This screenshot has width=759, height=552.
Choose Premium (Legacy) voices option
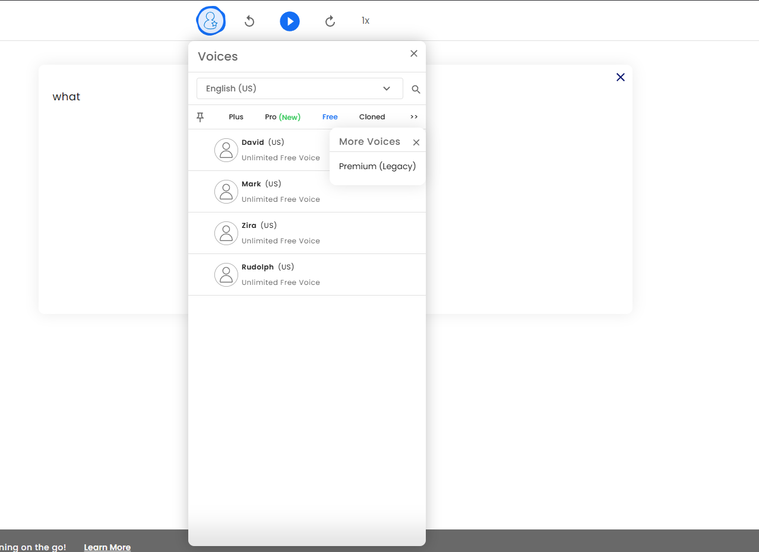point(377,166)
